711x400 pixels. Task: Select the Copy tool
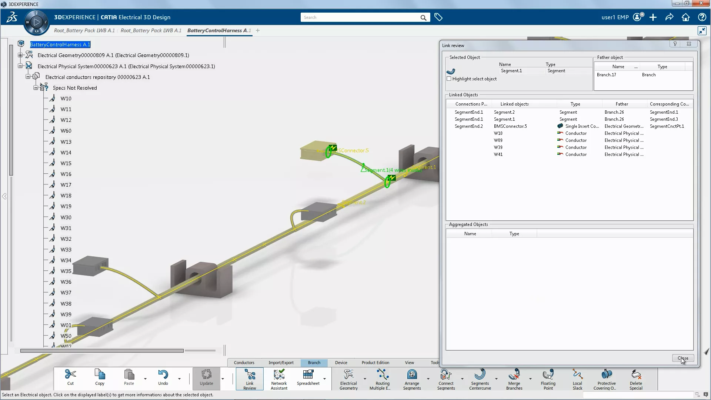point(100,378)
